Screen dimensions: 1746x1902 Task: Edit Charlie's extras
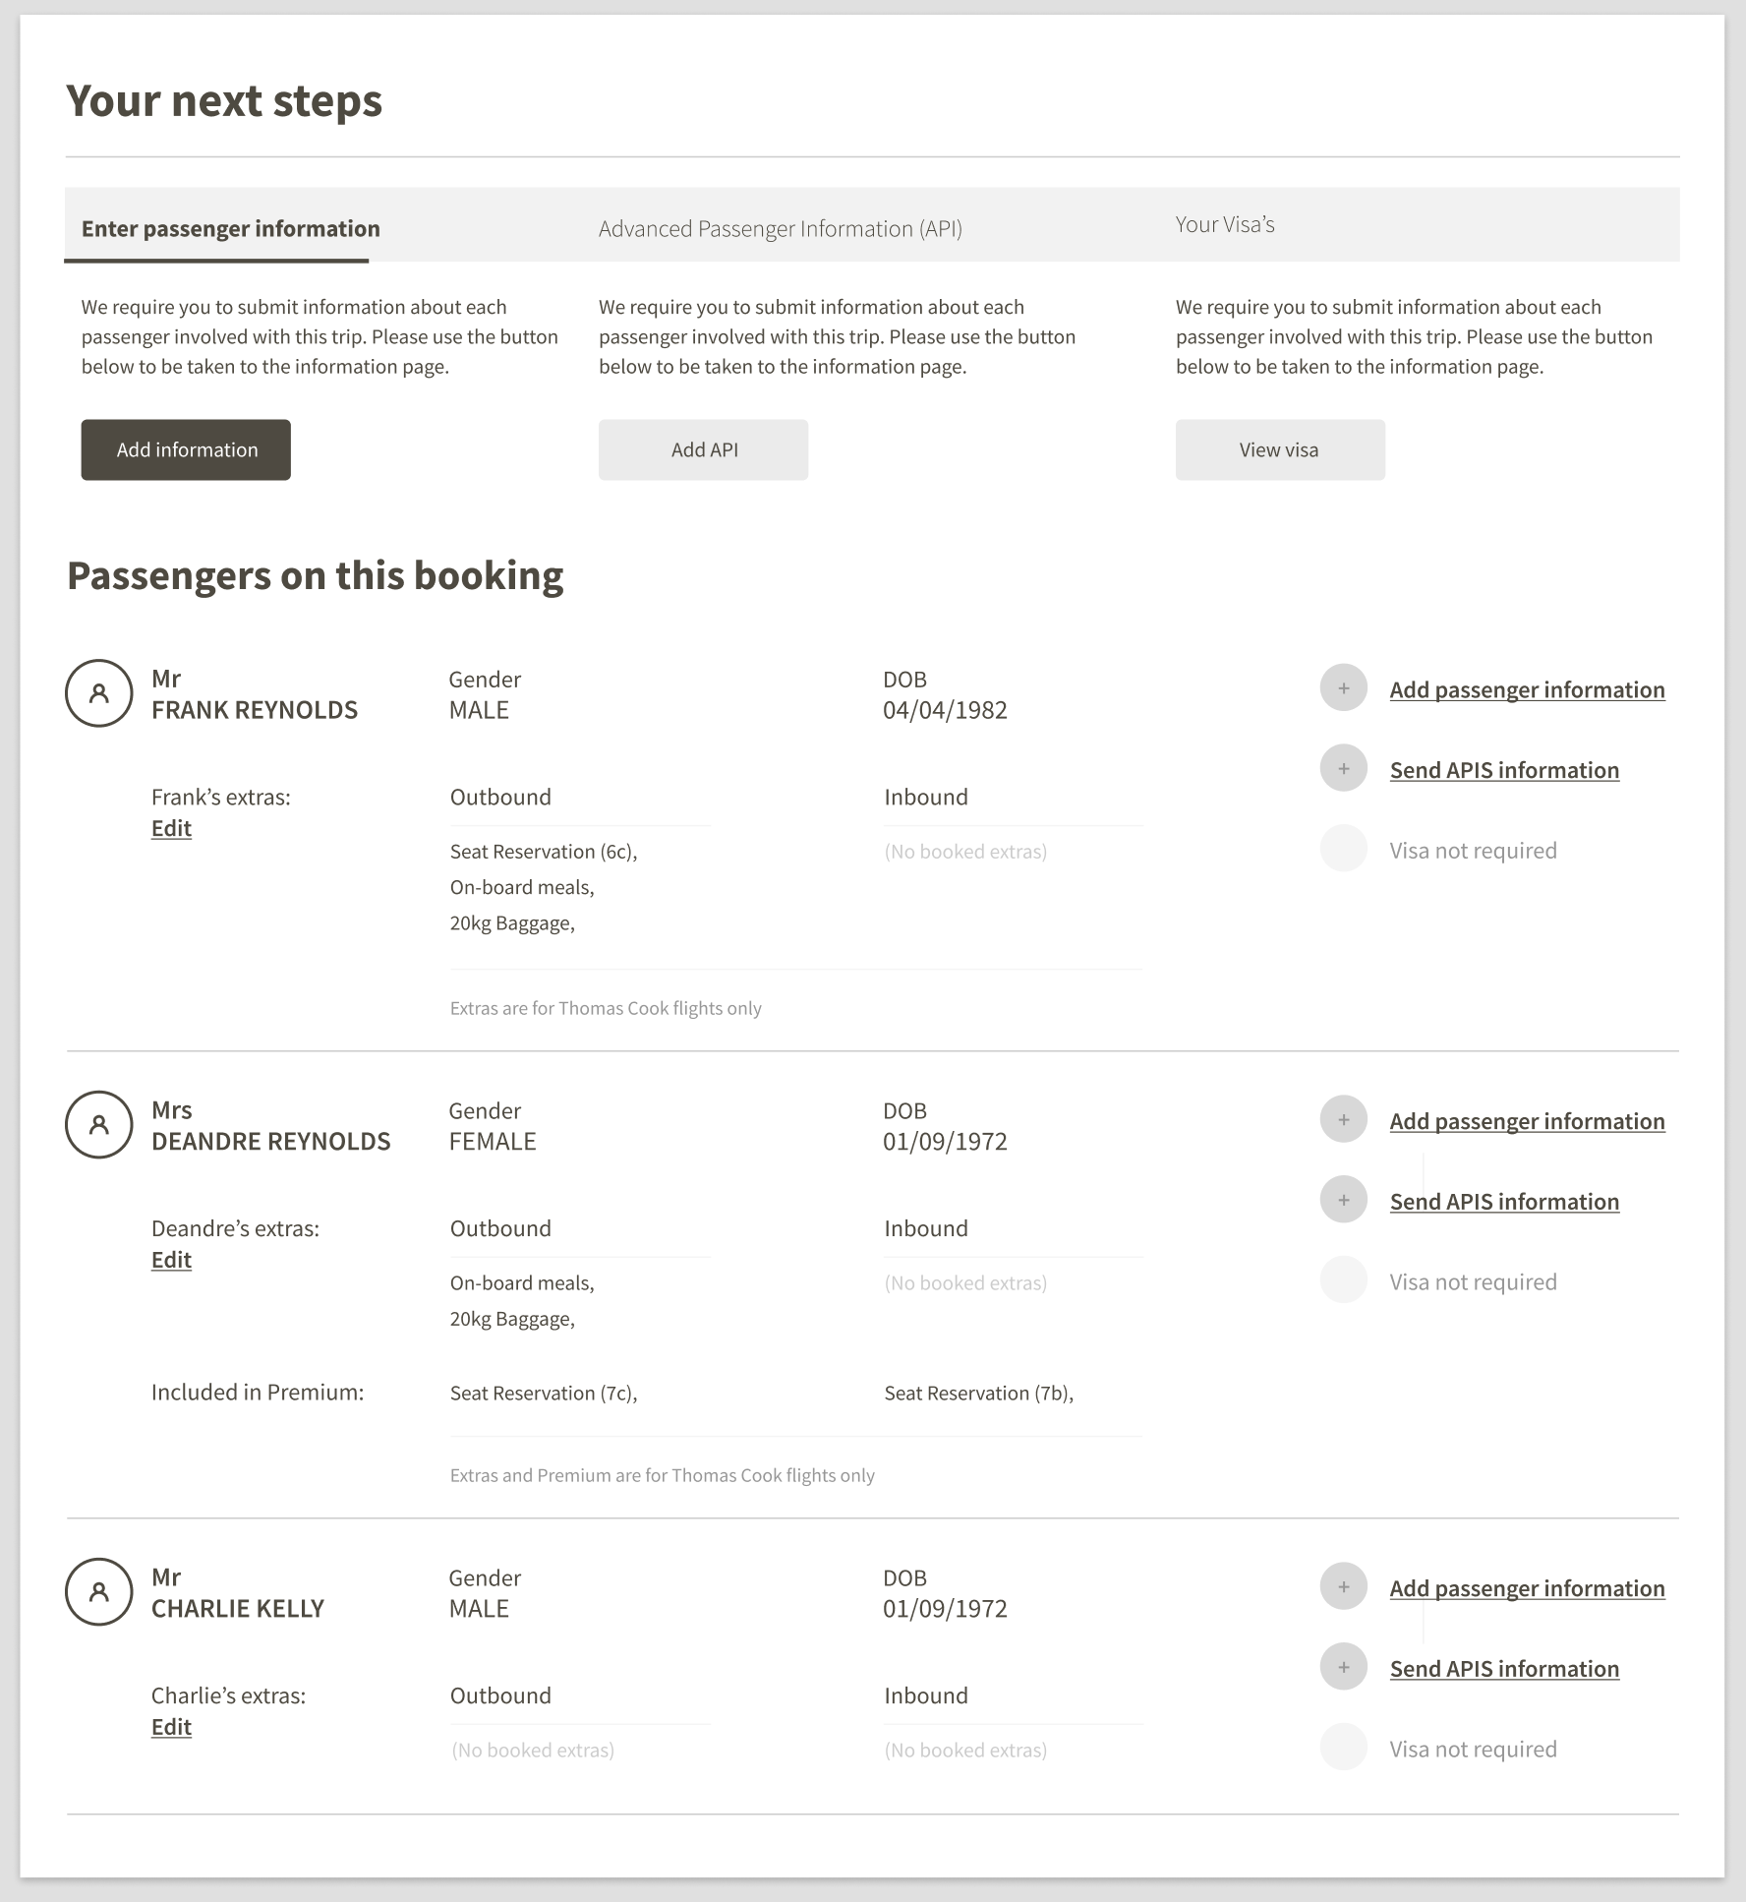pyautogui.click(x=171, y=1727)
